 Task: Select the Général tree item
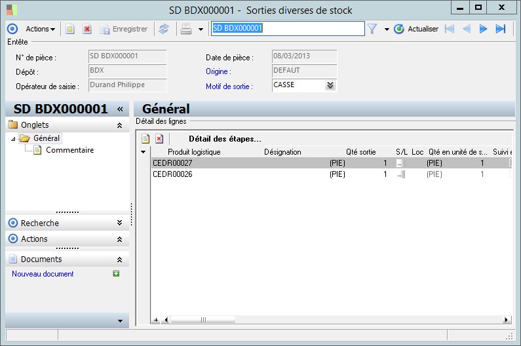[x=46, y=138]
